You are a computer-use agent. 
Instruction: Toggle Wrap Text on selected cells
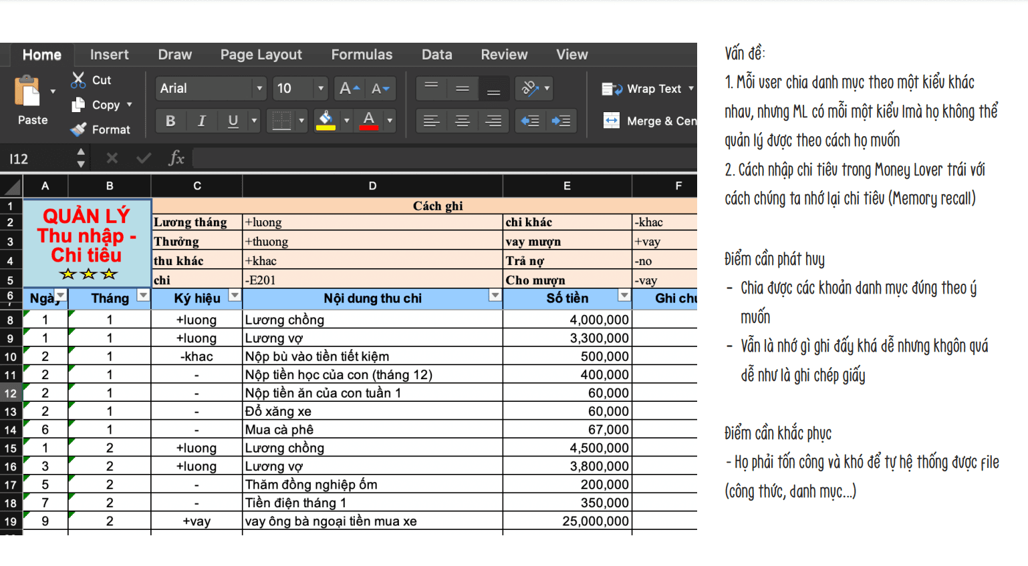point(642,89)
